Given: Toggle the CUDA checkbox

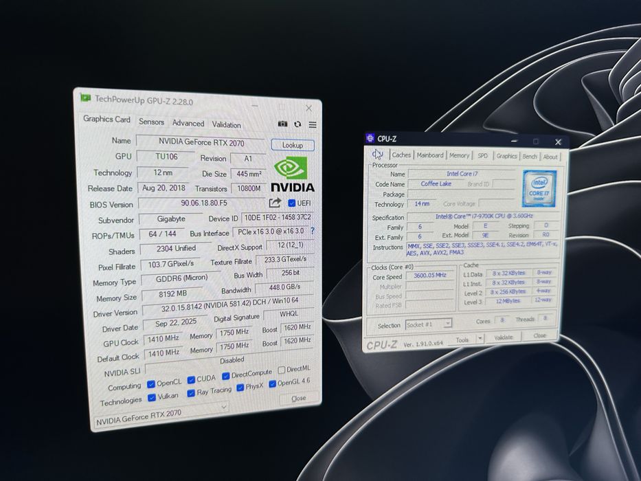Looking at the screenshot, I should [x=191, y=379].
